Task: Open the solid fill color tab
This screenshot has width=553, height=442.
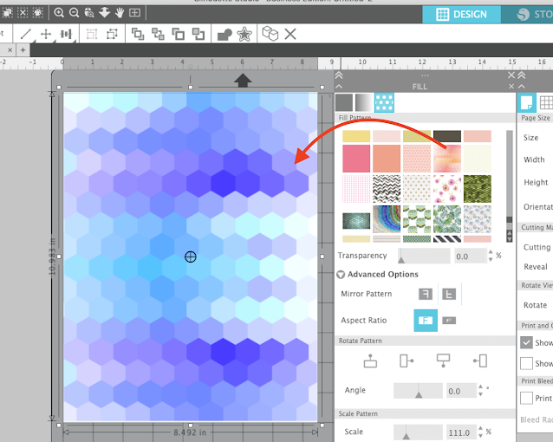Action: coord(344,102)
